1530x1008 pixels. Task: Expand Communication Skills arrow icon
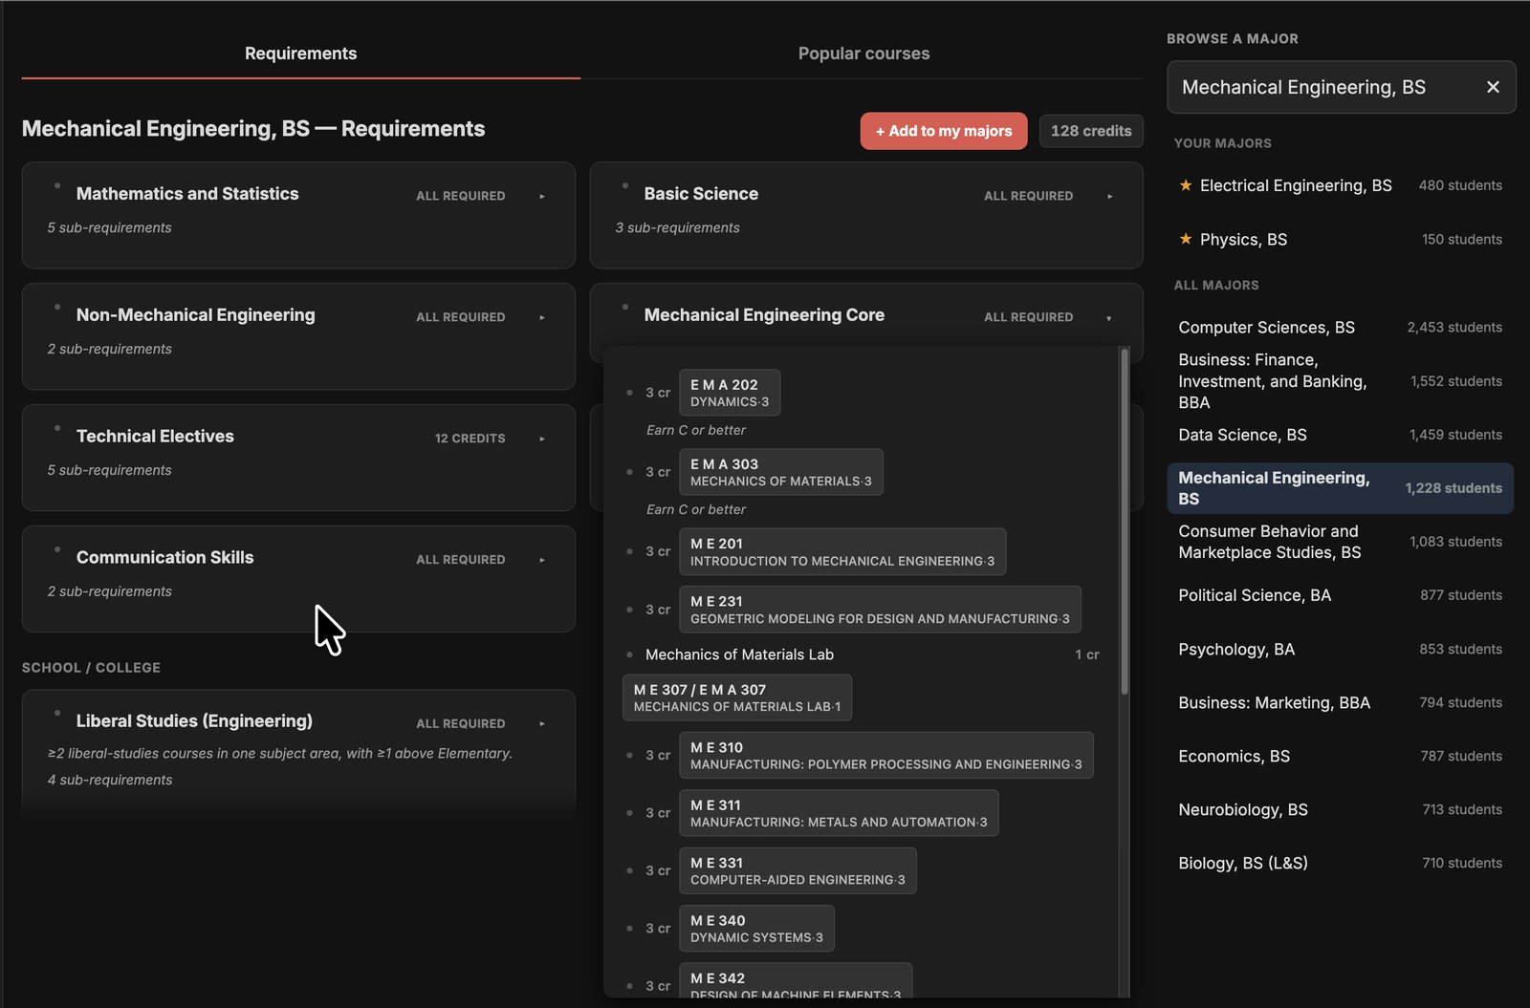click(x=542, y=560)
